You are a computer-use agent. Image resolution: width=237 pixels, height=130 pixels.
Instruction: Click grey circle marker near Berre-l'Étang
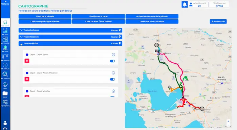coord(169,87)
